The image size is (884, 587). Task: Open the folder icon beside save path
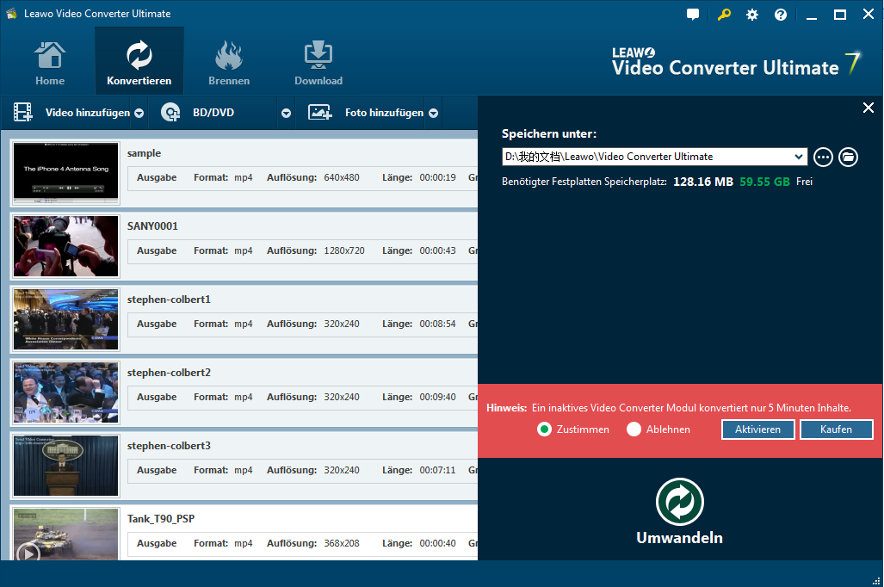point(848,157)
